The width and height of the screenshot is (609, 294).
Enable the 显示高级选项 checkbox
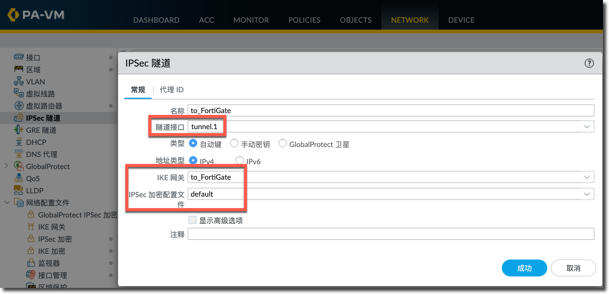[x=193, y=220]
